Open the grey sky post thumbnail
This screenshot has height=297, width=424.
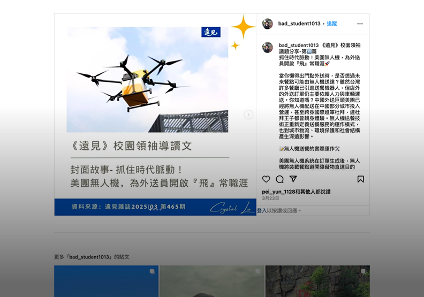pos(212,281)
